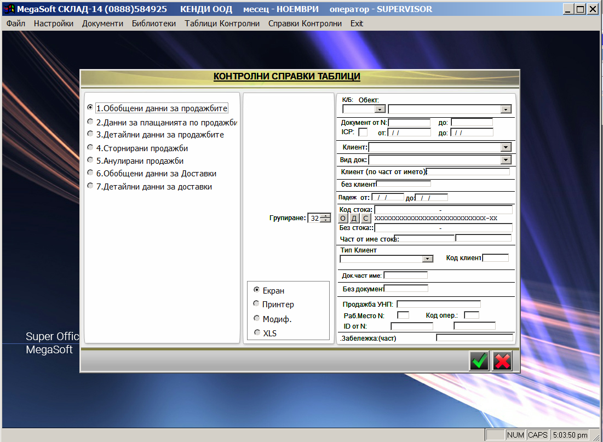This screenshot has height=442, width=603.
Task: Open the Вид док dropdown
Action: (x=505, y=160)
